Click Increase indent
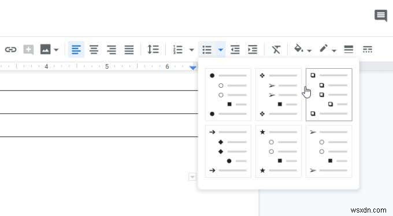This screenshot has width=393, height=216. coord(253,49)
